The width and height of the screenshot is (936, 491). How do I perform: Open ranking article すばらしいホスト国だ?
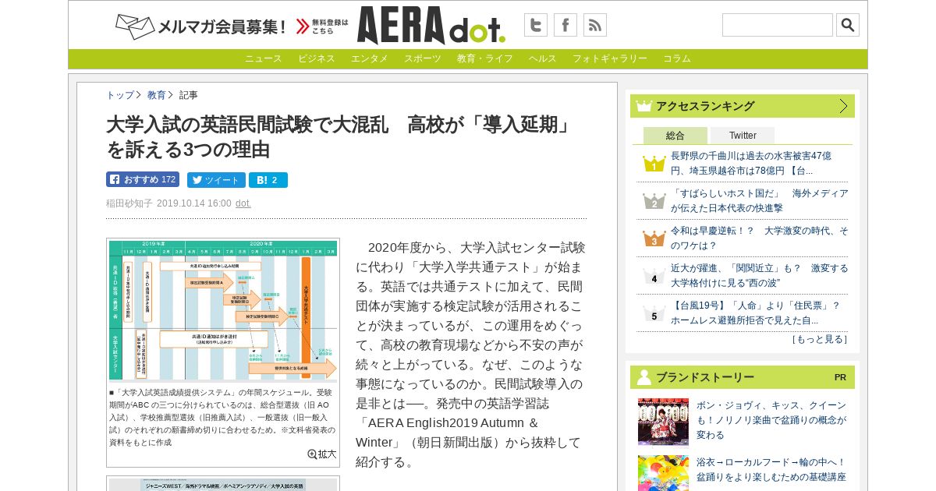point(759,200)
